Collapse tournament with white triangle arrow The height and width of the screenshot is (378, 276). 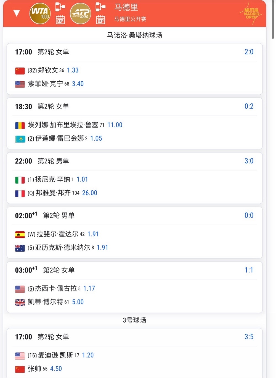(x=17, y=13)
